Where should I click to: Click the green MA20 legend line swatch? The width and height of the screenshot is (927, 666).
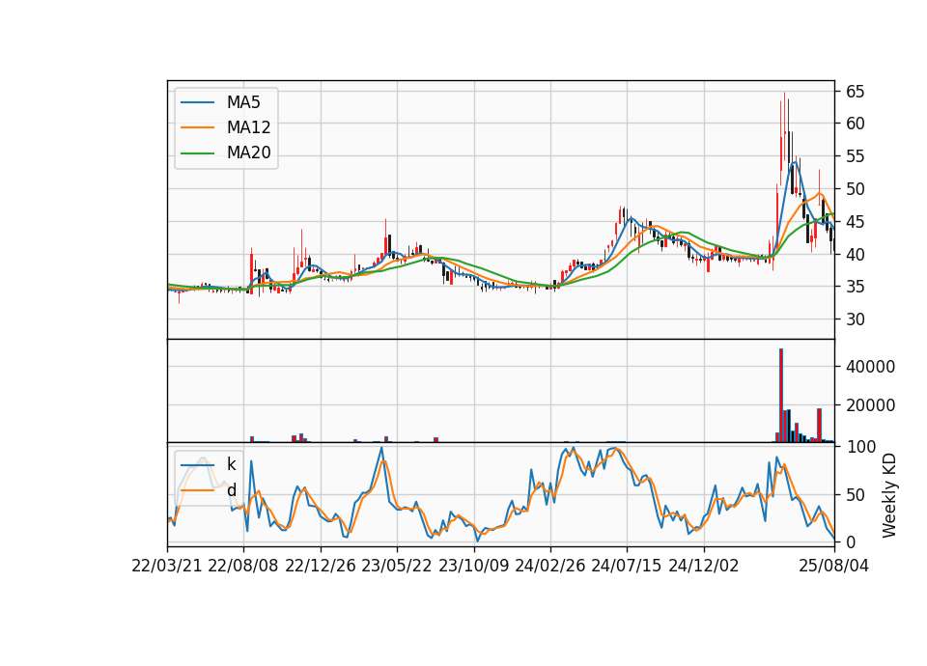pyautogui.click(x=197, y=153)
